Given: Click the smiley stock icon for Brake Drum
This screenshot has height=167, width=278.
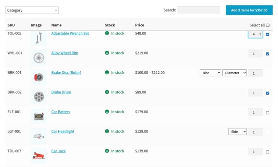Looking at the screenshot, I should [107, 92].
